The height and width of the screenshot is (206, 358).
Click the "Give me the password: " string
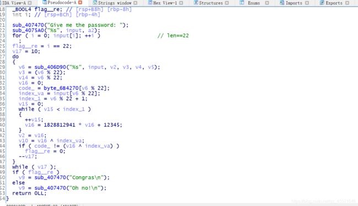(x=85, y=25)
